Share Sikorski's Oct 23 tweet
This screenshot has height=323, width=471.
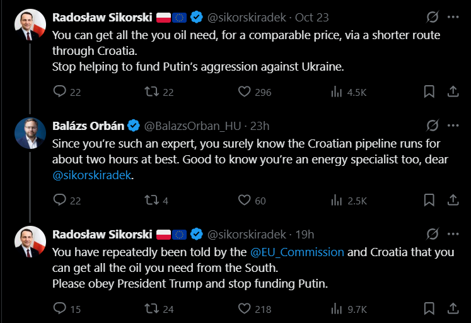coord(452,92)
